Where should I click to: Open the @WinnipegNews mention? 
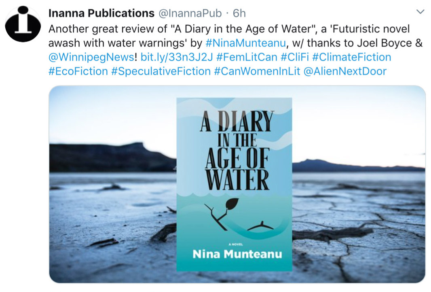(91, 57)
